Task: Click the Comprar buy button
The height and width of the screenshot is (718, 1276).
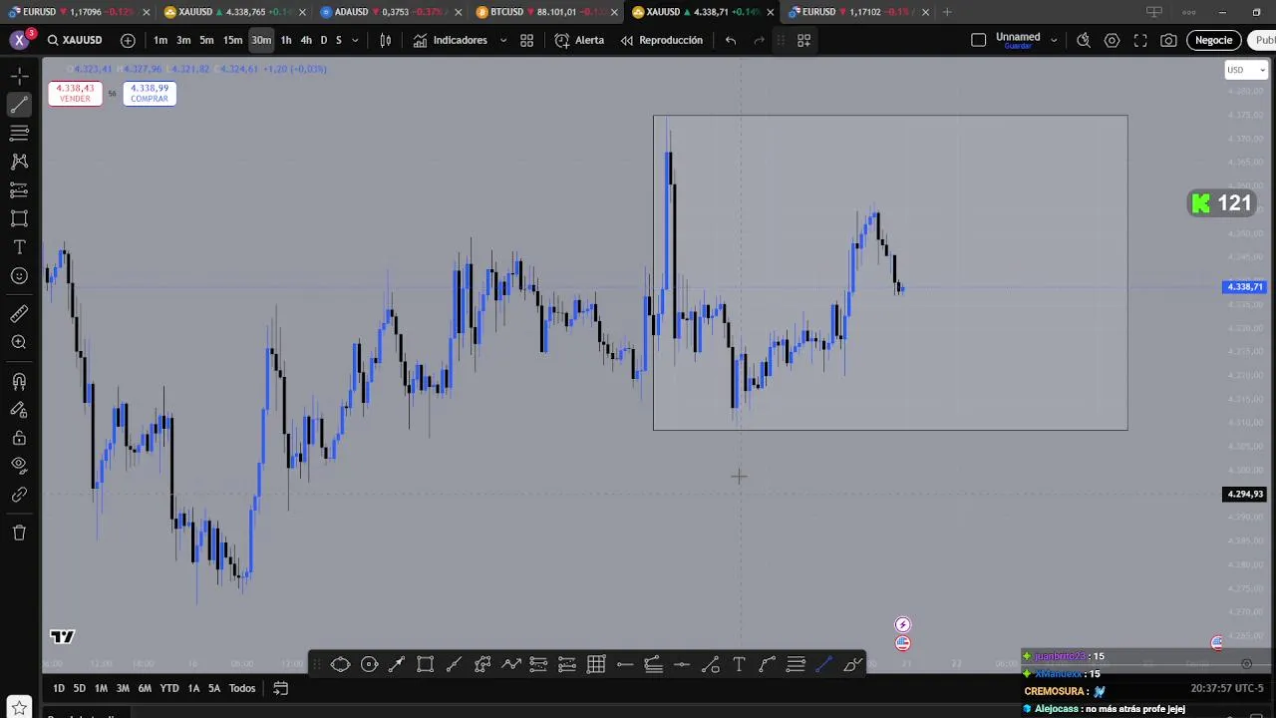Action: (x=150, y=93)
